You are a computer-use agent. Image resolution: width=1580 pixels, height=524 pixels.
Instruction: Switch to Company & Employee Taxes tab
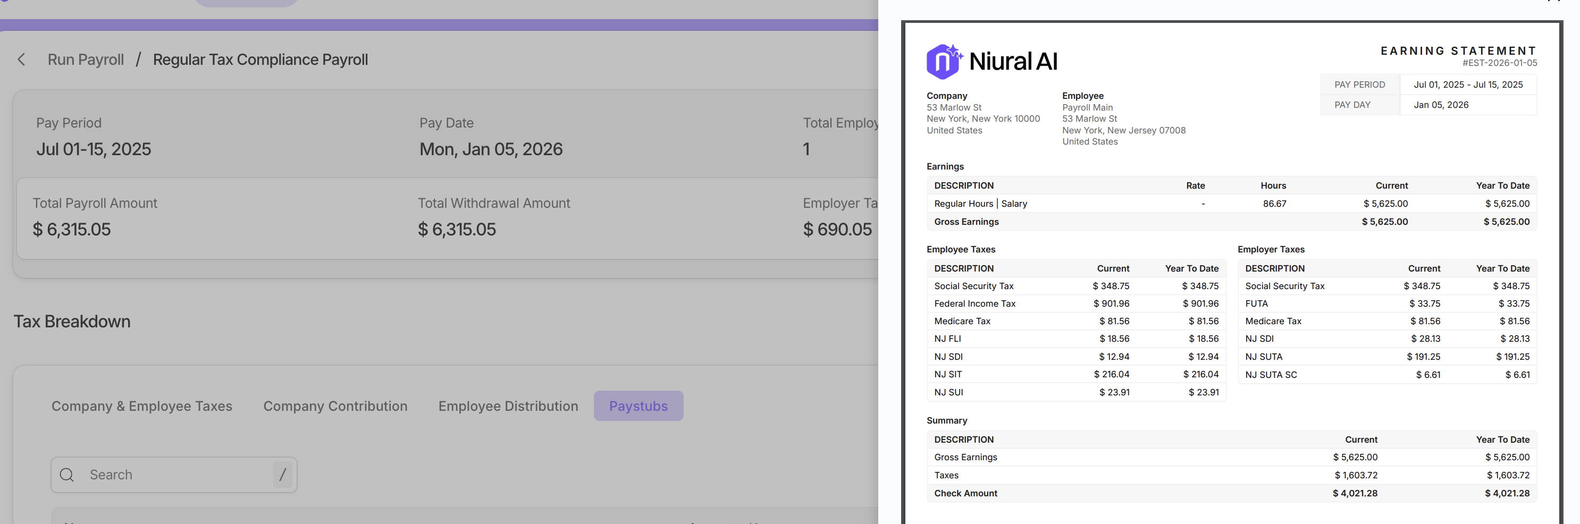[142, 405]
